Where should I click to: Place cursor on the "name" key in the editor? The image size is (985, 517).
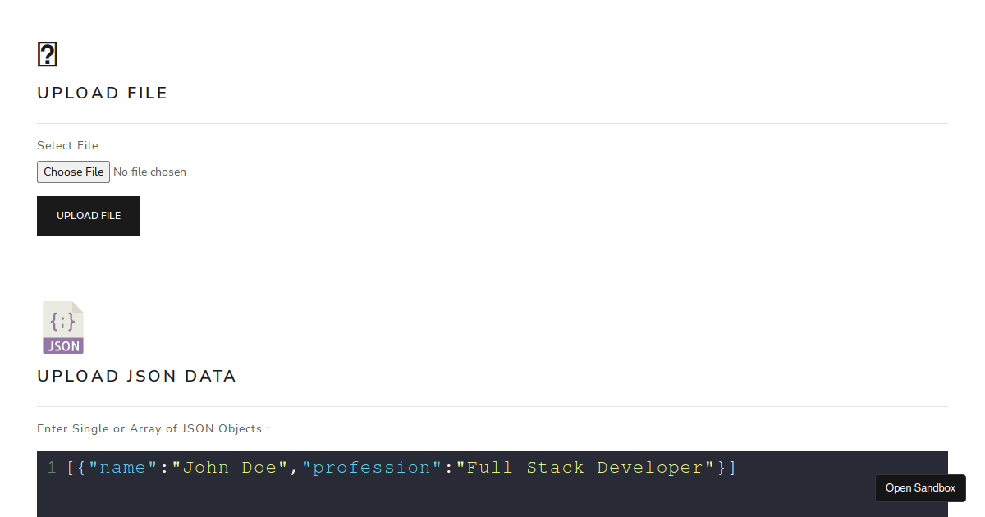(123, 468)
